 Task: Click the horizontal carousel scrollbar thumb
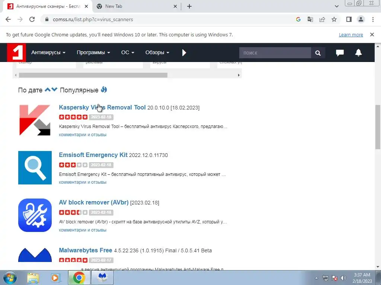(x=93, y=75)
